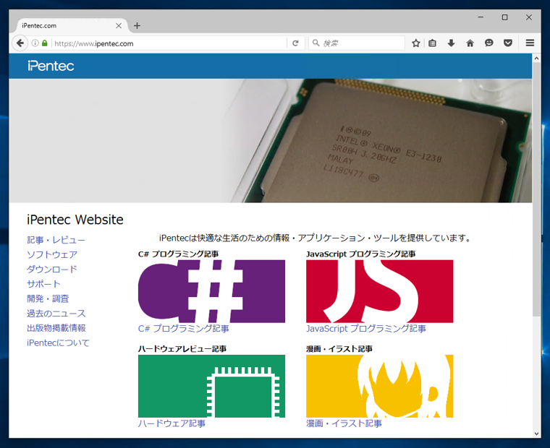Open the ダウンロード sidebar link
The width and height of the screenshot is (550, 448).
click(52, 270)
